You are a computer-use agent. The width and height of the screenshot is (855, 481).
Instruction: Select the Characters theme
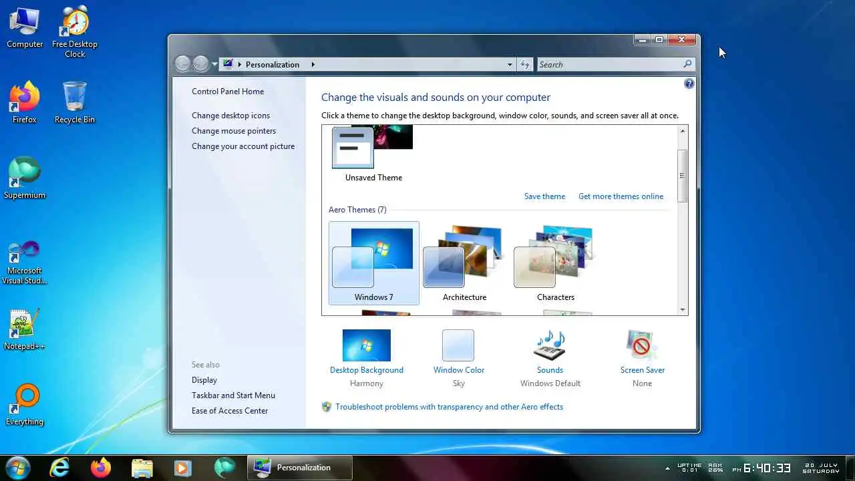tap(556, 263)
